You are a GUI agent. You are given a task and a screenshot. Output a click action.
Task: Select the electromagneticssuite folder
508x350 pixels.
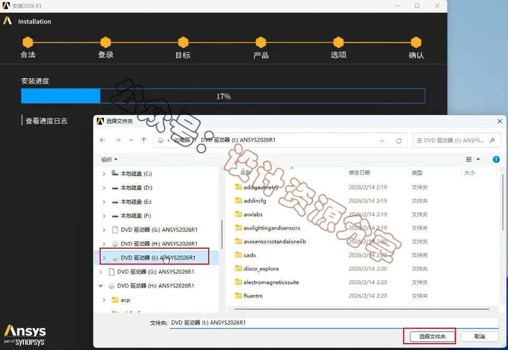(271, 283)
